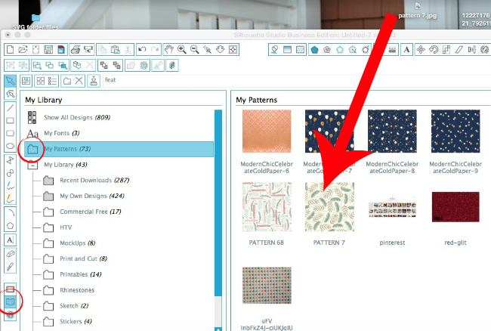Pick the Draw a Line tool
The width and height of the screenshot is (491, 331).
11,108
